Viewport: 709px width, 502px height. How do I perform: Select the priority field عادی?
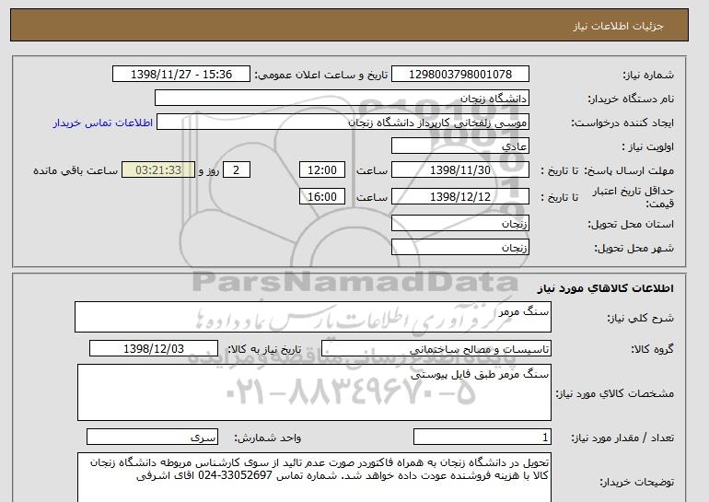point(459,146)
